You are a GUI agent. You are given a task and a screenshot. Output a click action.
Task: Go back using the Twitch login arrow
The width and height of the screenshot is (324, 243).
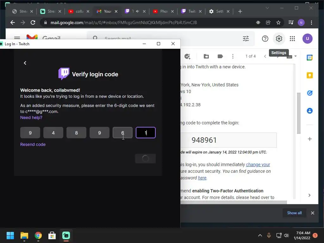pos(25,63)
